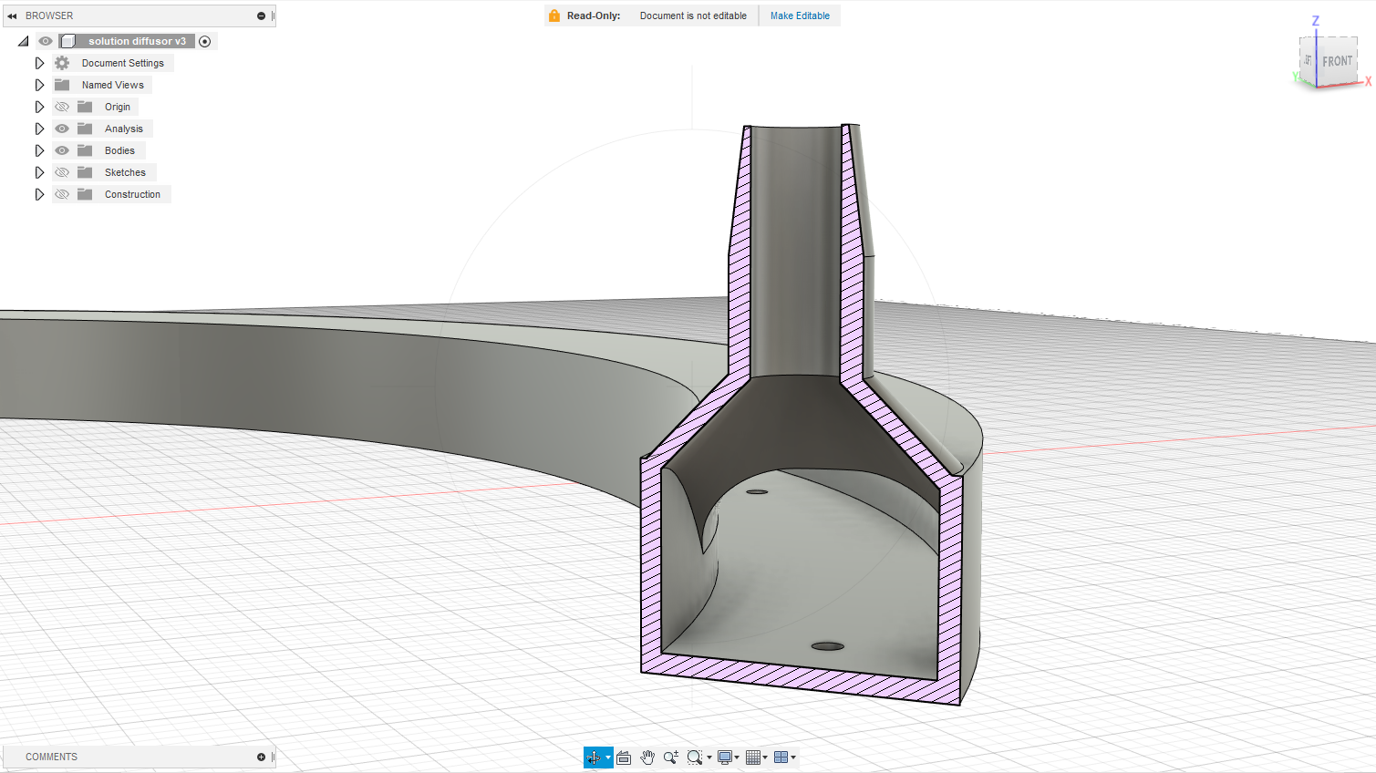
Task: Activate the Pan hand tool
Action: [x=647, y=758]
